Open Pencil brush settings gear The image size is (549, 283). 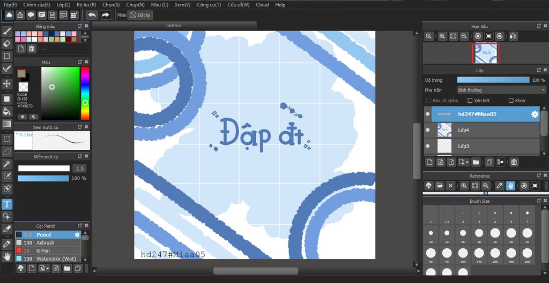point(77,235)
